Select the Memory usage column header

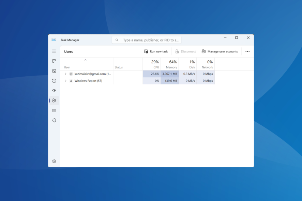pos(170,64)
